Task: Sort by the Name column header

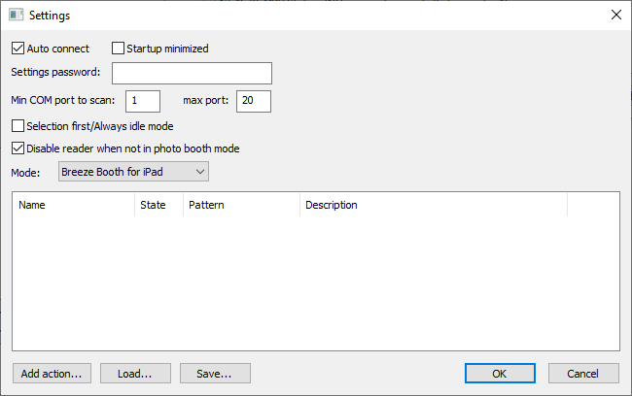Action: 73,205
